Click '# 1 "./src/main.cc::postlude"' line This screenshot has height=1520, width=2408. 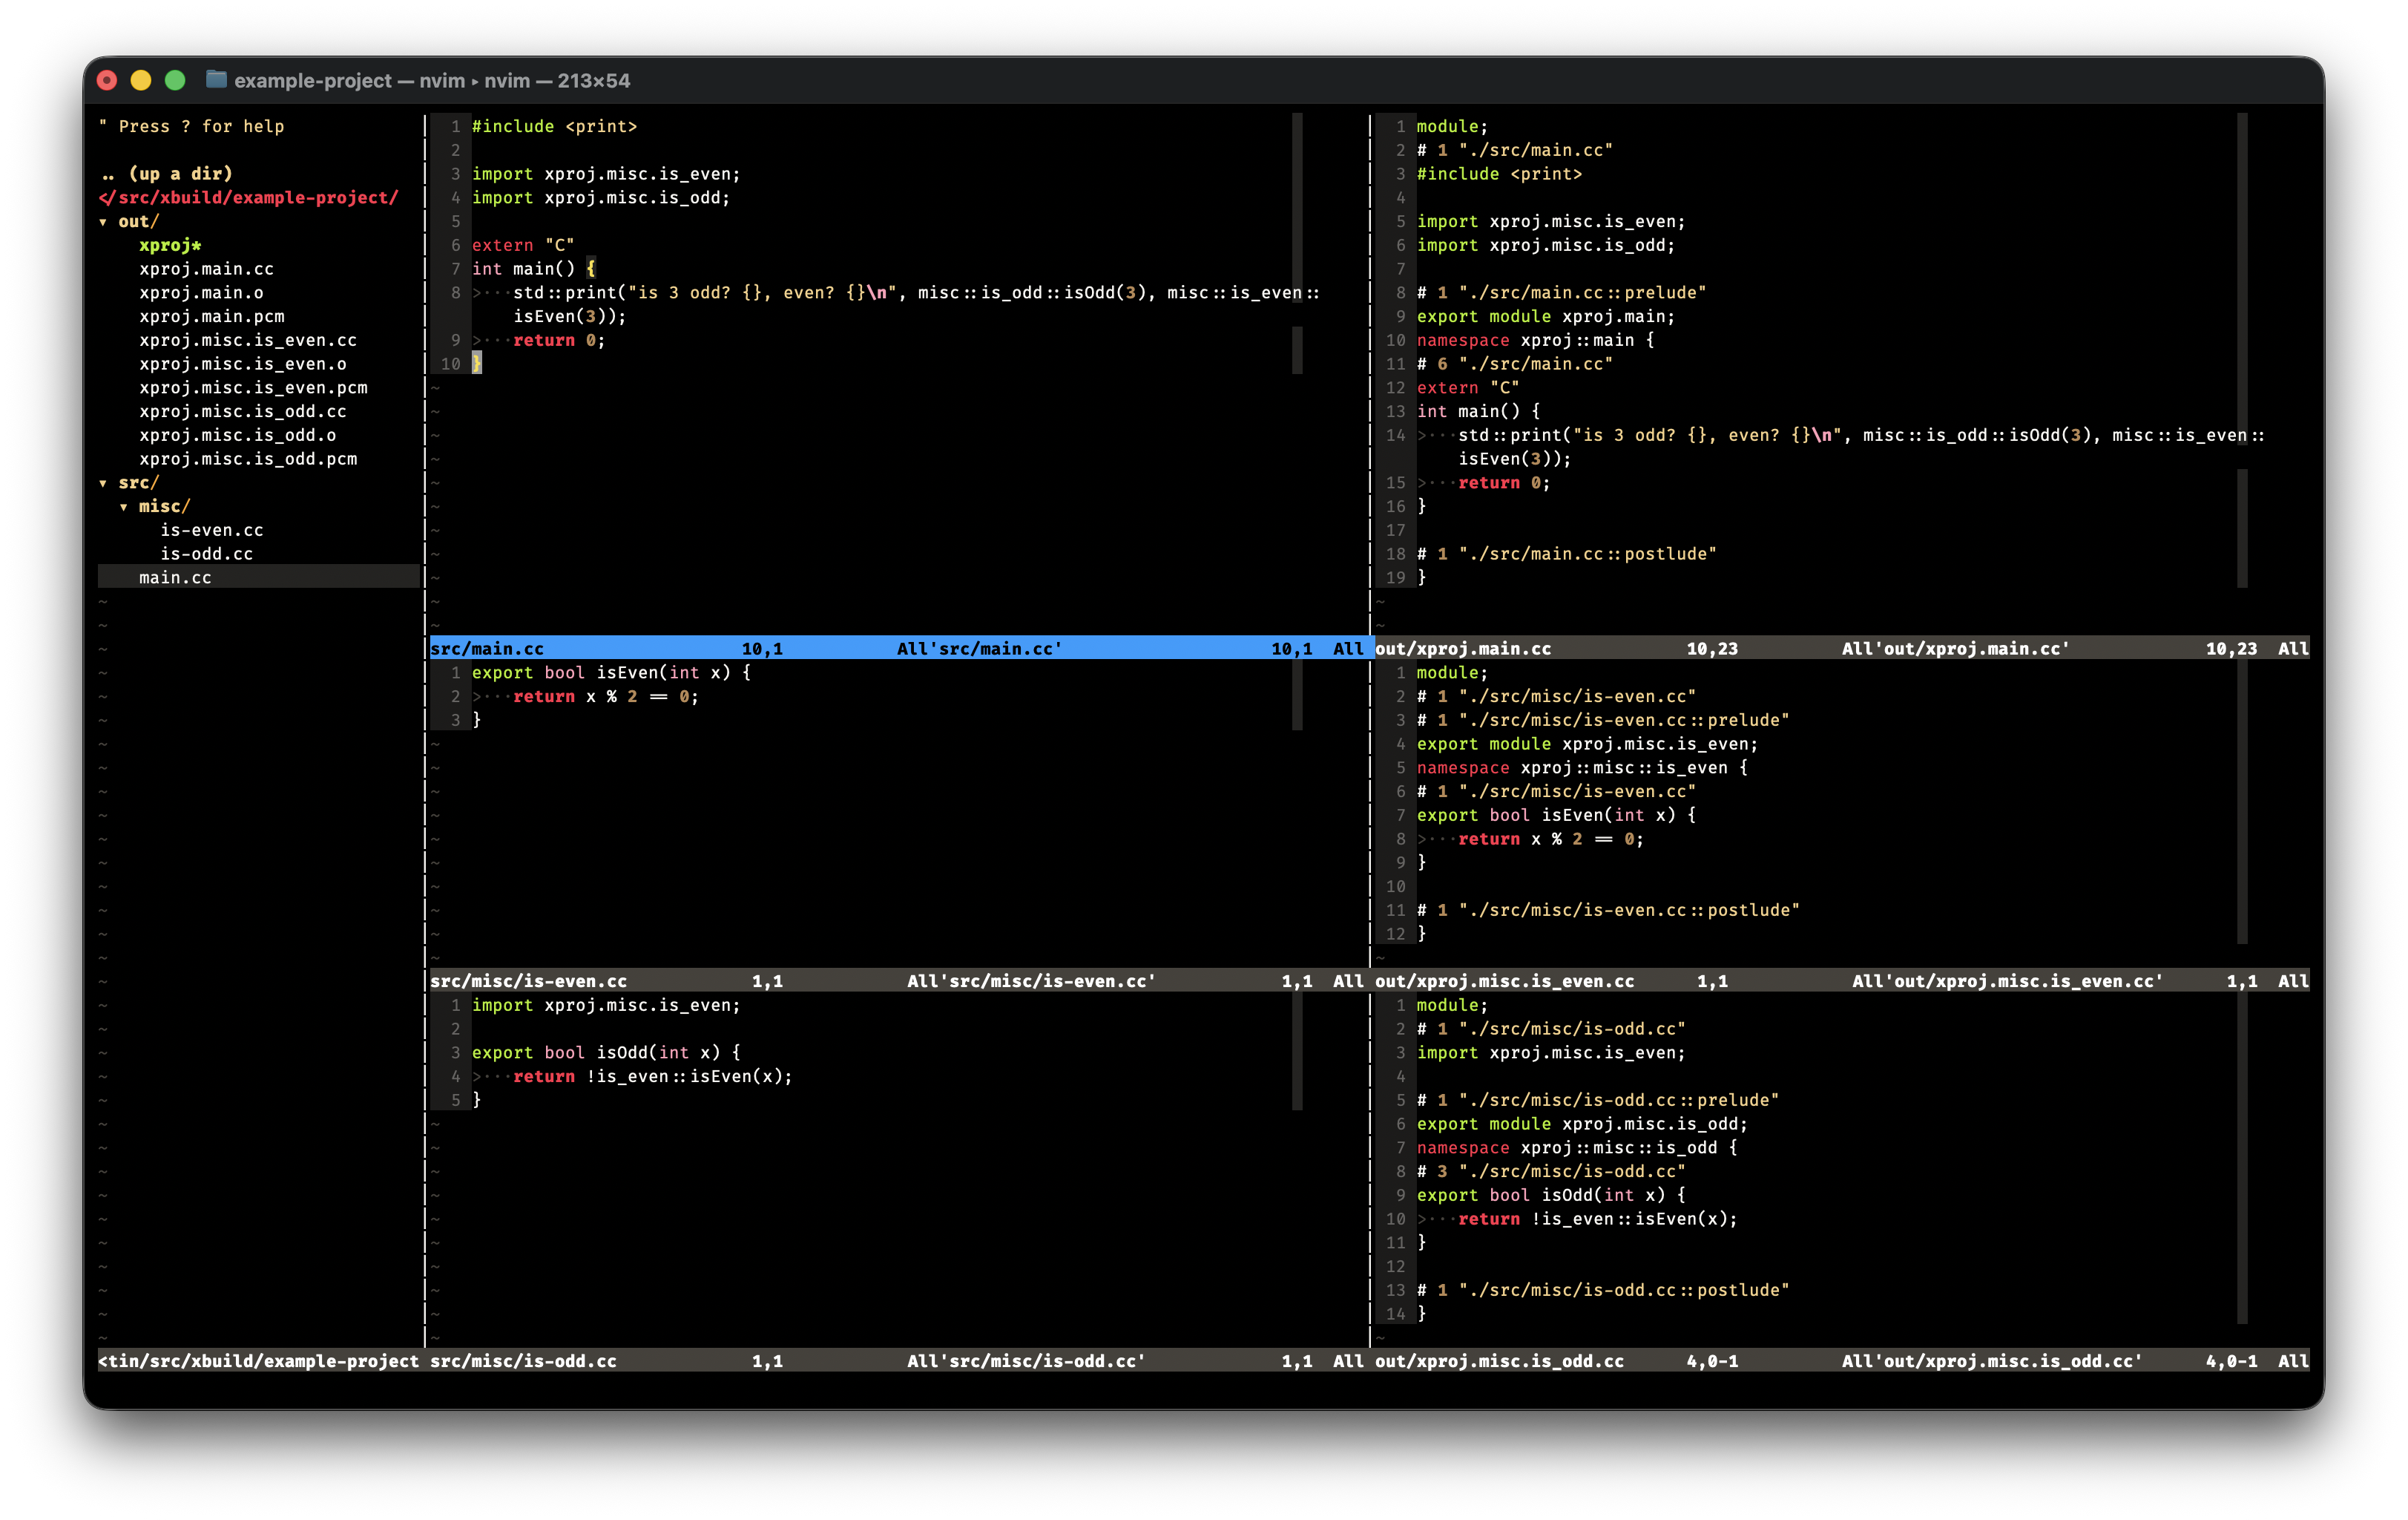pos(1567,554)
